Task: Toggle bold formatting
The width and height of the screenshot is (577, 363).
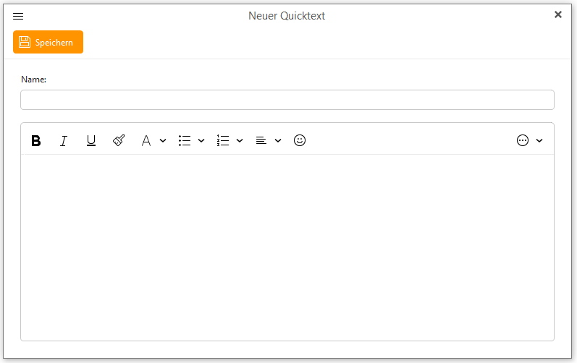Action: pyautogui.click(x=36, y=141)
